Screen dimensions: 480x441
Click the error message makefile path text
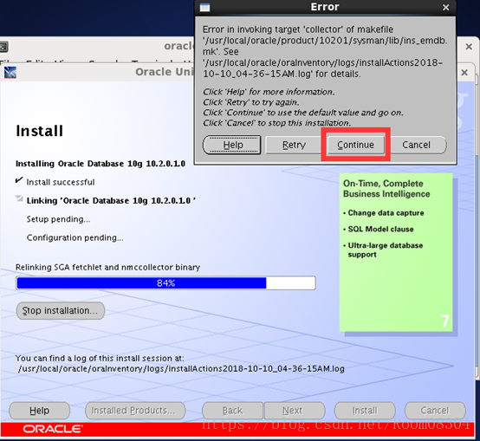pos(325,46)
